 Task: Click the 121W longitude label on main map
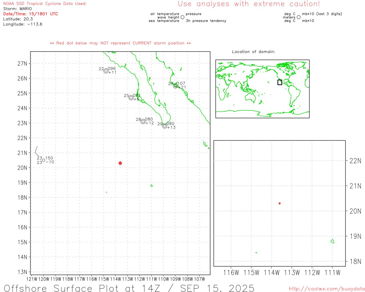pyautogui.click(x=32, y=279)
